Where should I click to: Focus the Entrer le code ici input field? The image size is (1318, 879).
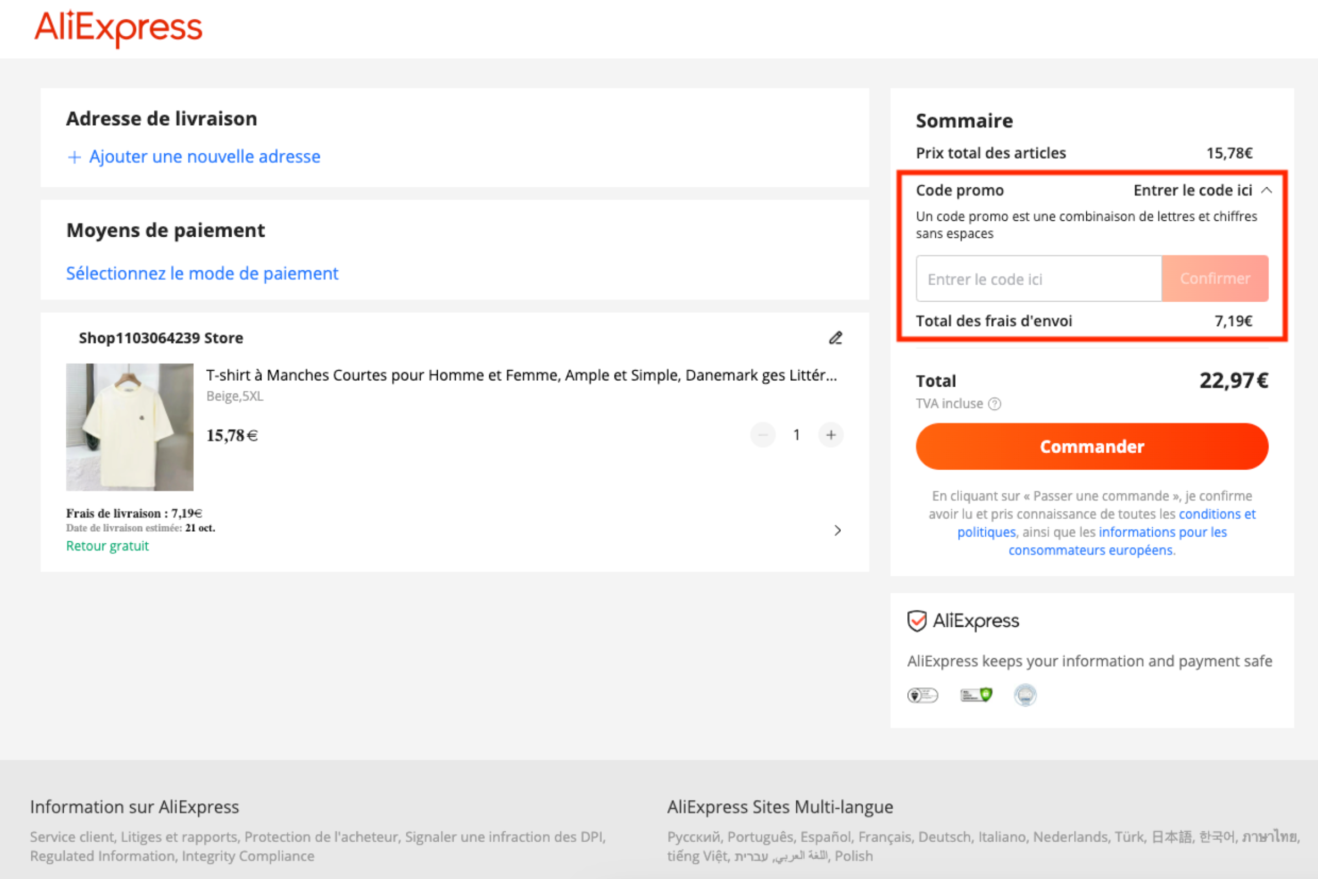point(1039,279)
